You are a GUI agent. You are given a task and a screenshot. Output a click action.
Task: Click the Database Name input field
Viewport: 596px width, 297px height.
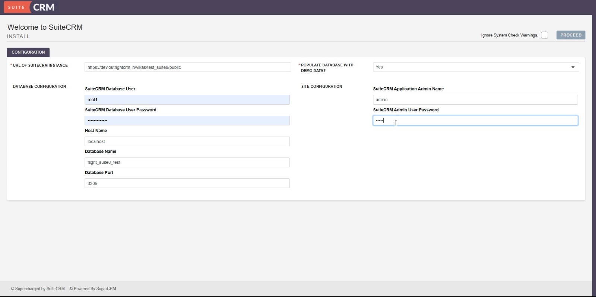187,162
